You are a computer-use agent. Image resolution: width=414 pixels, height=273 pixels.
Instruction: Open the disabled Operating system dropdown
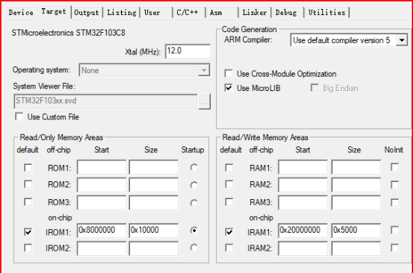(144, 70)
